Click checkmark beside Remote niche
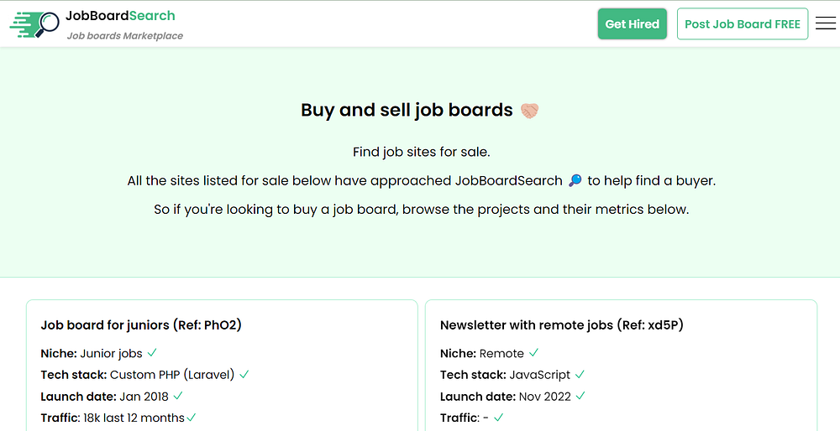Screen dimensions: 840x431 tap(534, 353)
